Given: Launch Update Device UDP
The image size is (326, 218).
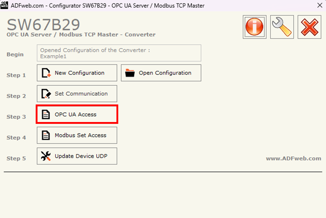Looking at the screenshot, I should [77, 156].
